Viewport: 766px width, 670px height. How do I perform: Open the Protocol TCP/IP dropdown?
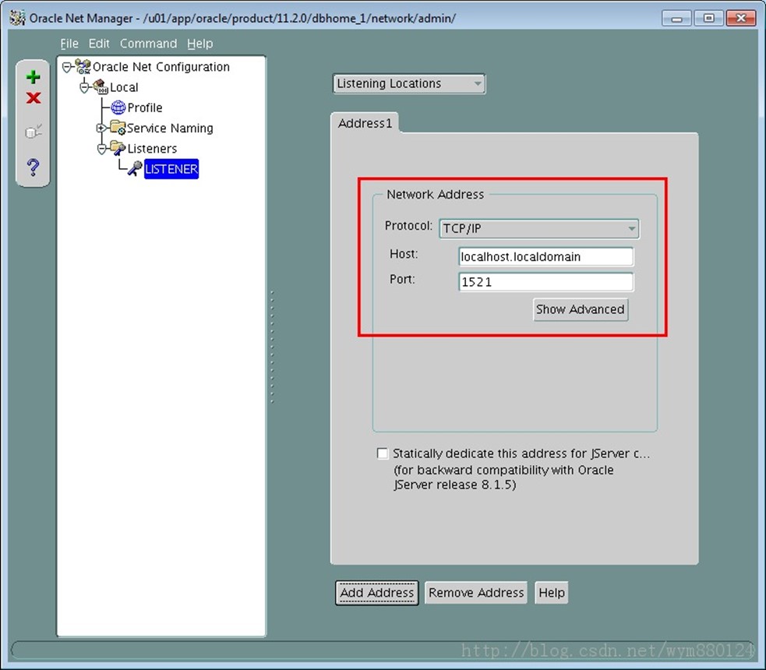pos(538,228)
